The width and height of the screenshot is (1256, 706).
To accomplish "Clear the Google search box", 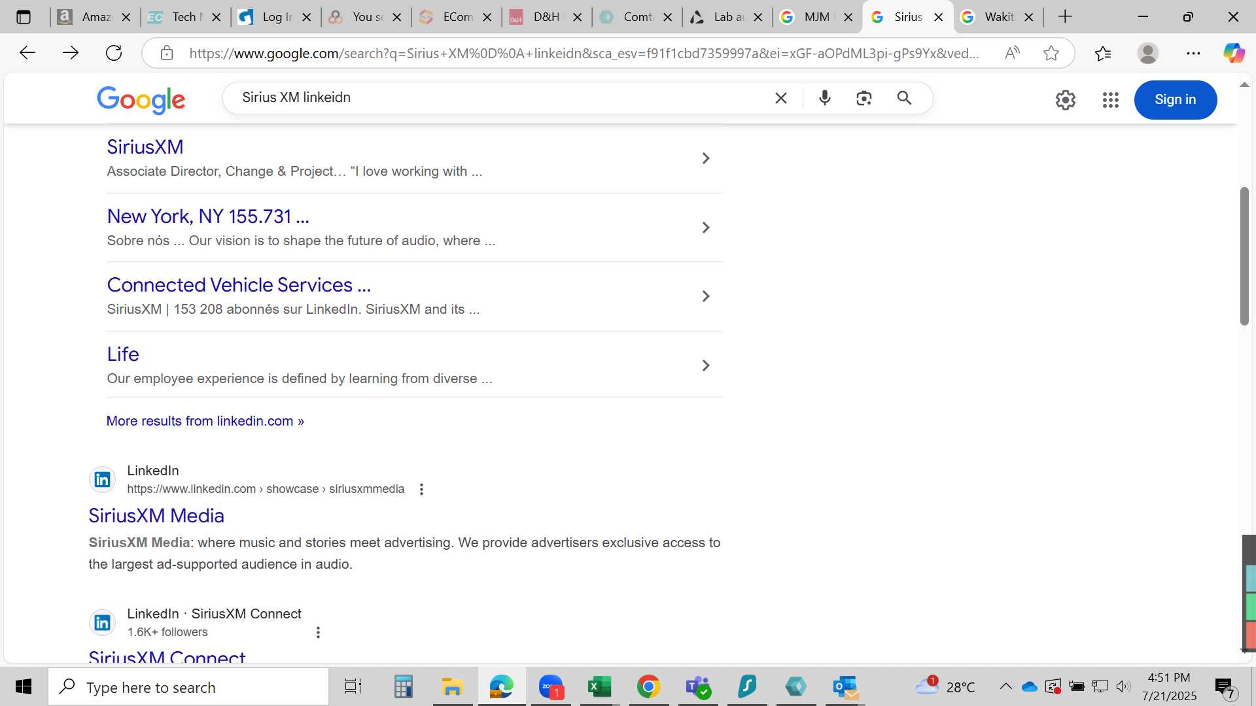I will click(781, 98).
